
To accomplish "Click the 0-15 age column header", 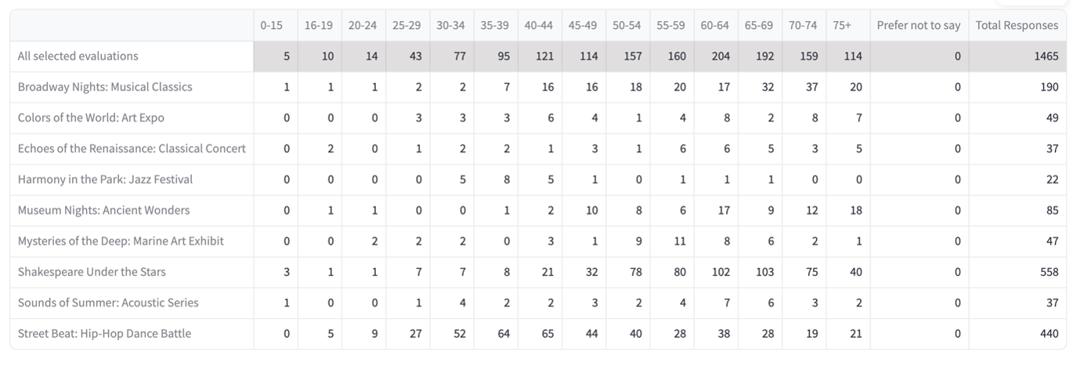I will 272,25.
